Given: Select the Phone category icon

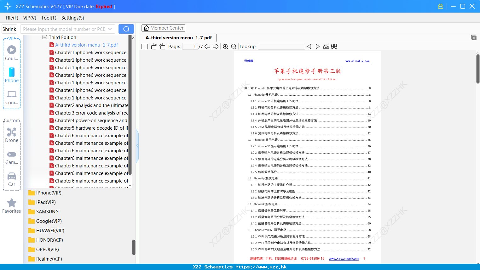Looking at the screenshot, I should pyautogui.click(x=12, y=75).
